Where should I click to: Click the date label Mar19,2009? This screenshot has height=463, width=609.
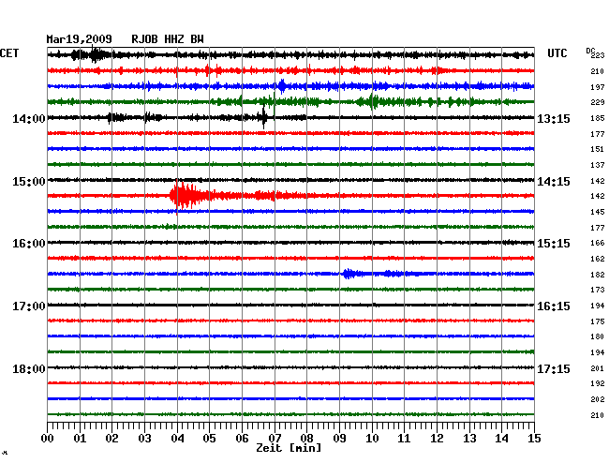click(x=80, y=39)
